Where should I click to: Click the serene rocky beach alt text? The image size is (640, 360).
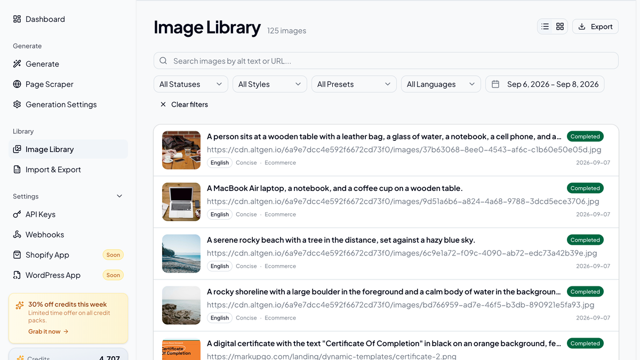tap(341, 240)
